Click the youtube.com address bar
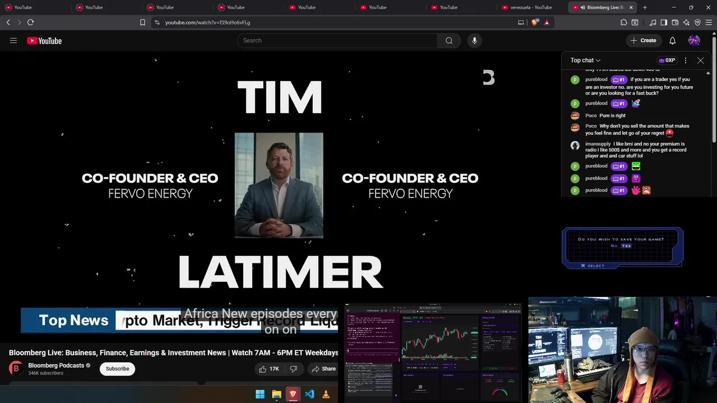The height and width of the screenshot is (403, 717). click(336, 22)
